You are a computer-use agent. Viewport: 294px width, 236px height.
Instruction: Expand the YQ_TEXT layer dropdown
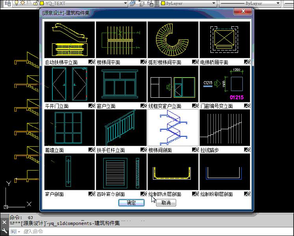coord(125,3)
